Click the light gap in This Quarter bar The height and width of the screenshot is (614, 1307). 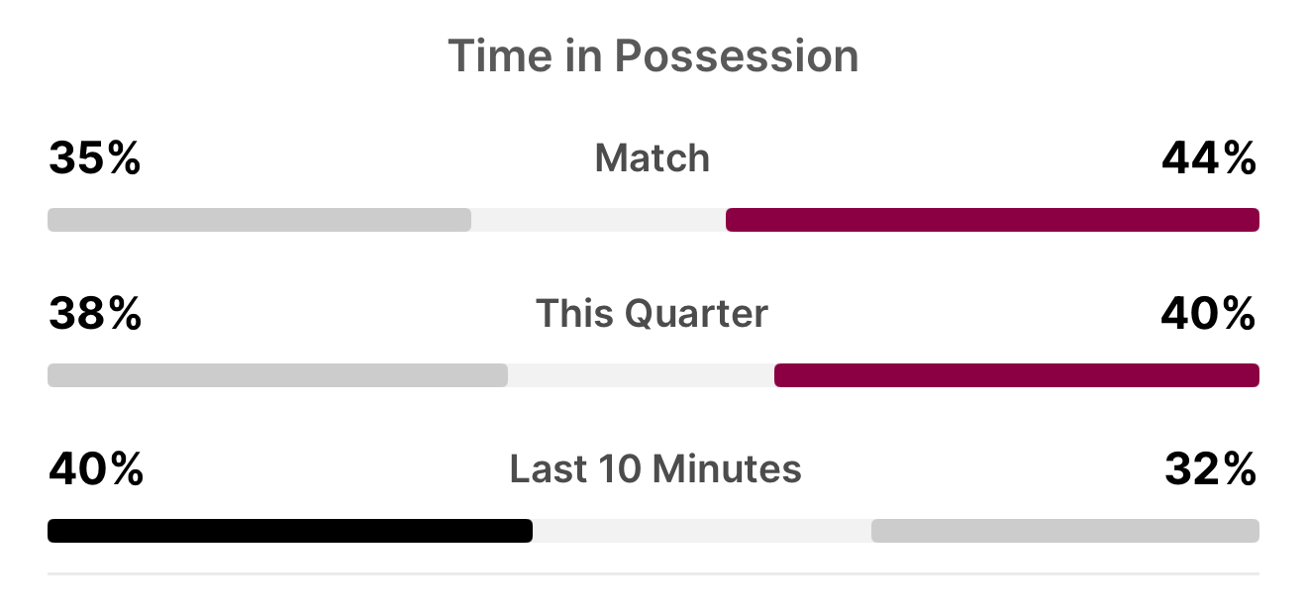(641, 375)
